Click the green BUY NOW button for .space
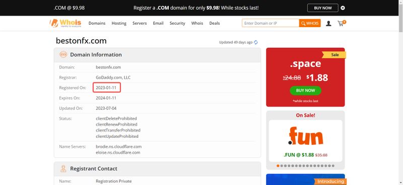Viewport: 403px width, 185px height. coord(305,90)
